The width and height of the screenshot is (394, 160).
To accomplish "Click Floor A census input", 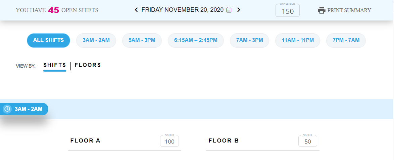I will [169, 142].
